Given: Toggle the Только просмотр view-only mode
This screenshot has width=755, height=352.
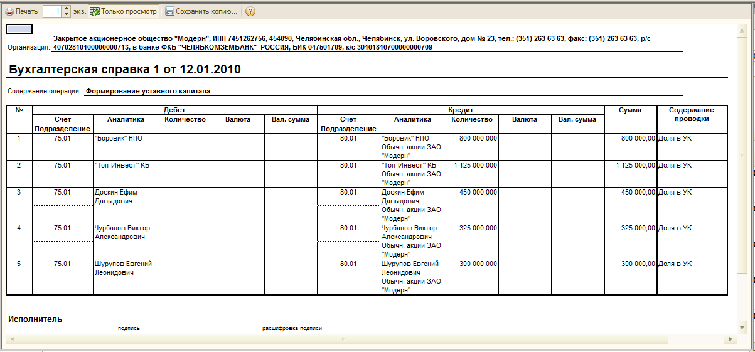Looking at the screenshot, I should pyautogui.click(x=124, y=11).
